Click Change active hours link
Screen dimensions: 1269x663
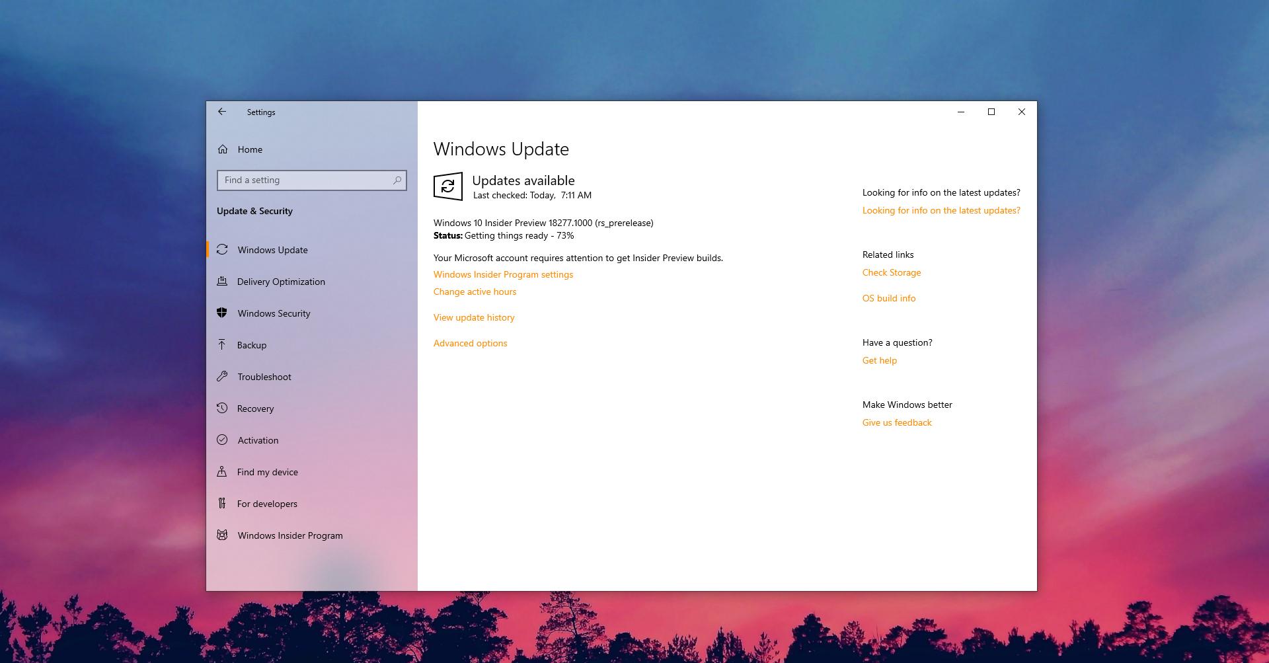pyautogui.click(x=475, y=292)
